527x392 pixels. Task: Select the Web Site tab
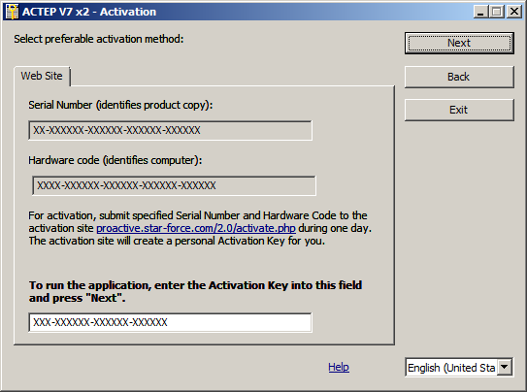[42, 76]
